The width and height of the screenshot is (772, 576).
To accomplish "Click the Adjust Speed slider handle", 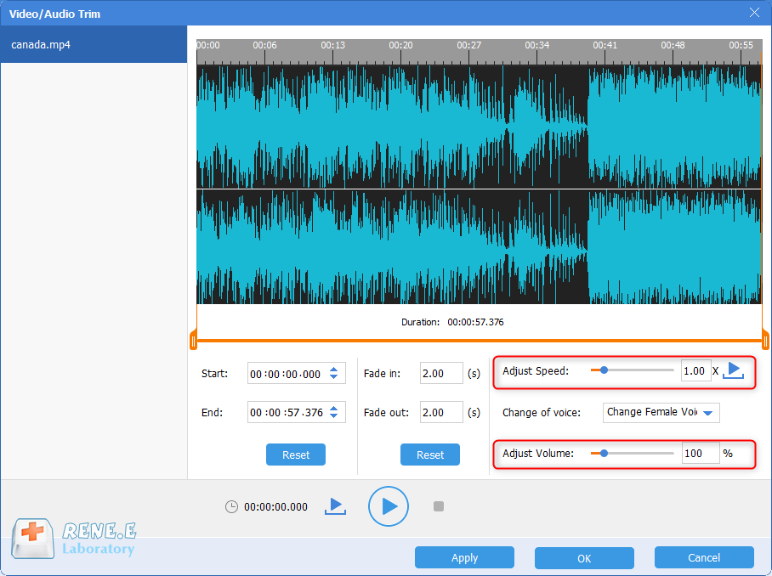I will point(605,370).
